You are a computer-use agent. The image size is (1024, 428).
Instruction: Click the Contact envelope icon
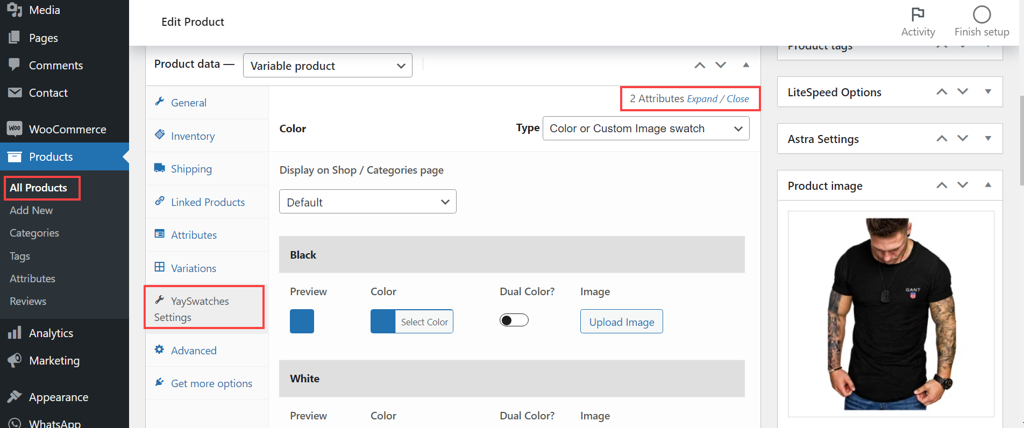[15, 92]
